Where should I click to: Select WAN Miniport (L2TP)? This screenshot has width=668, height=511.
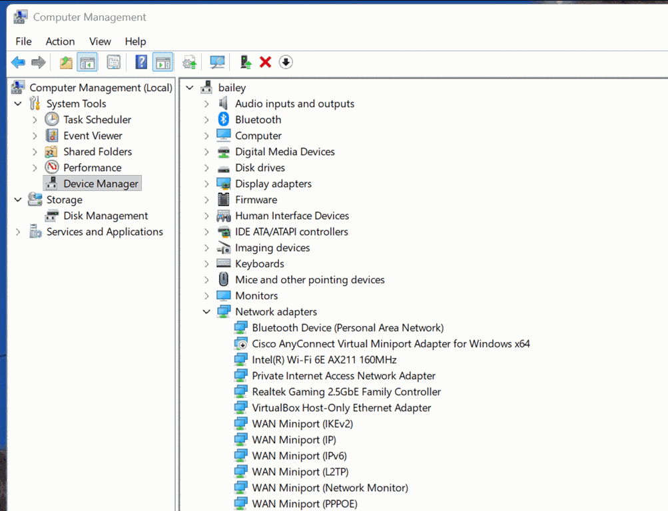[300, 472]
